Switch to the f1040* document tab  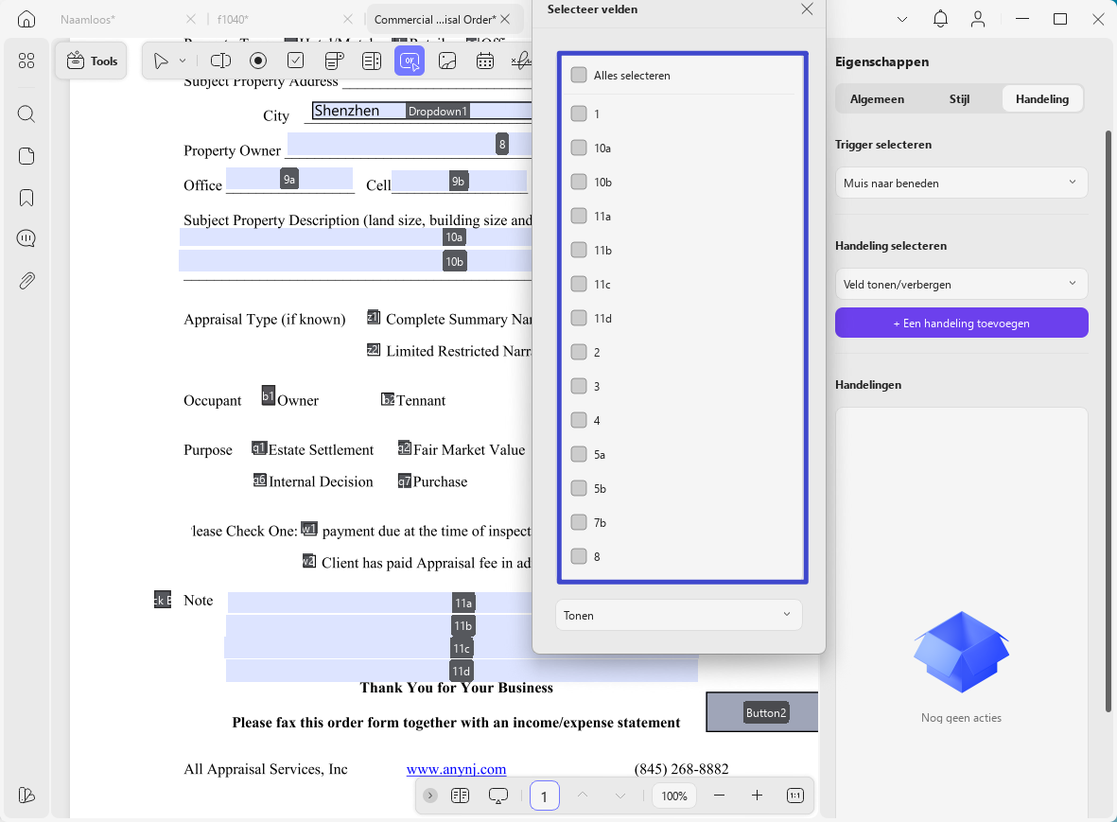(233, 19)
